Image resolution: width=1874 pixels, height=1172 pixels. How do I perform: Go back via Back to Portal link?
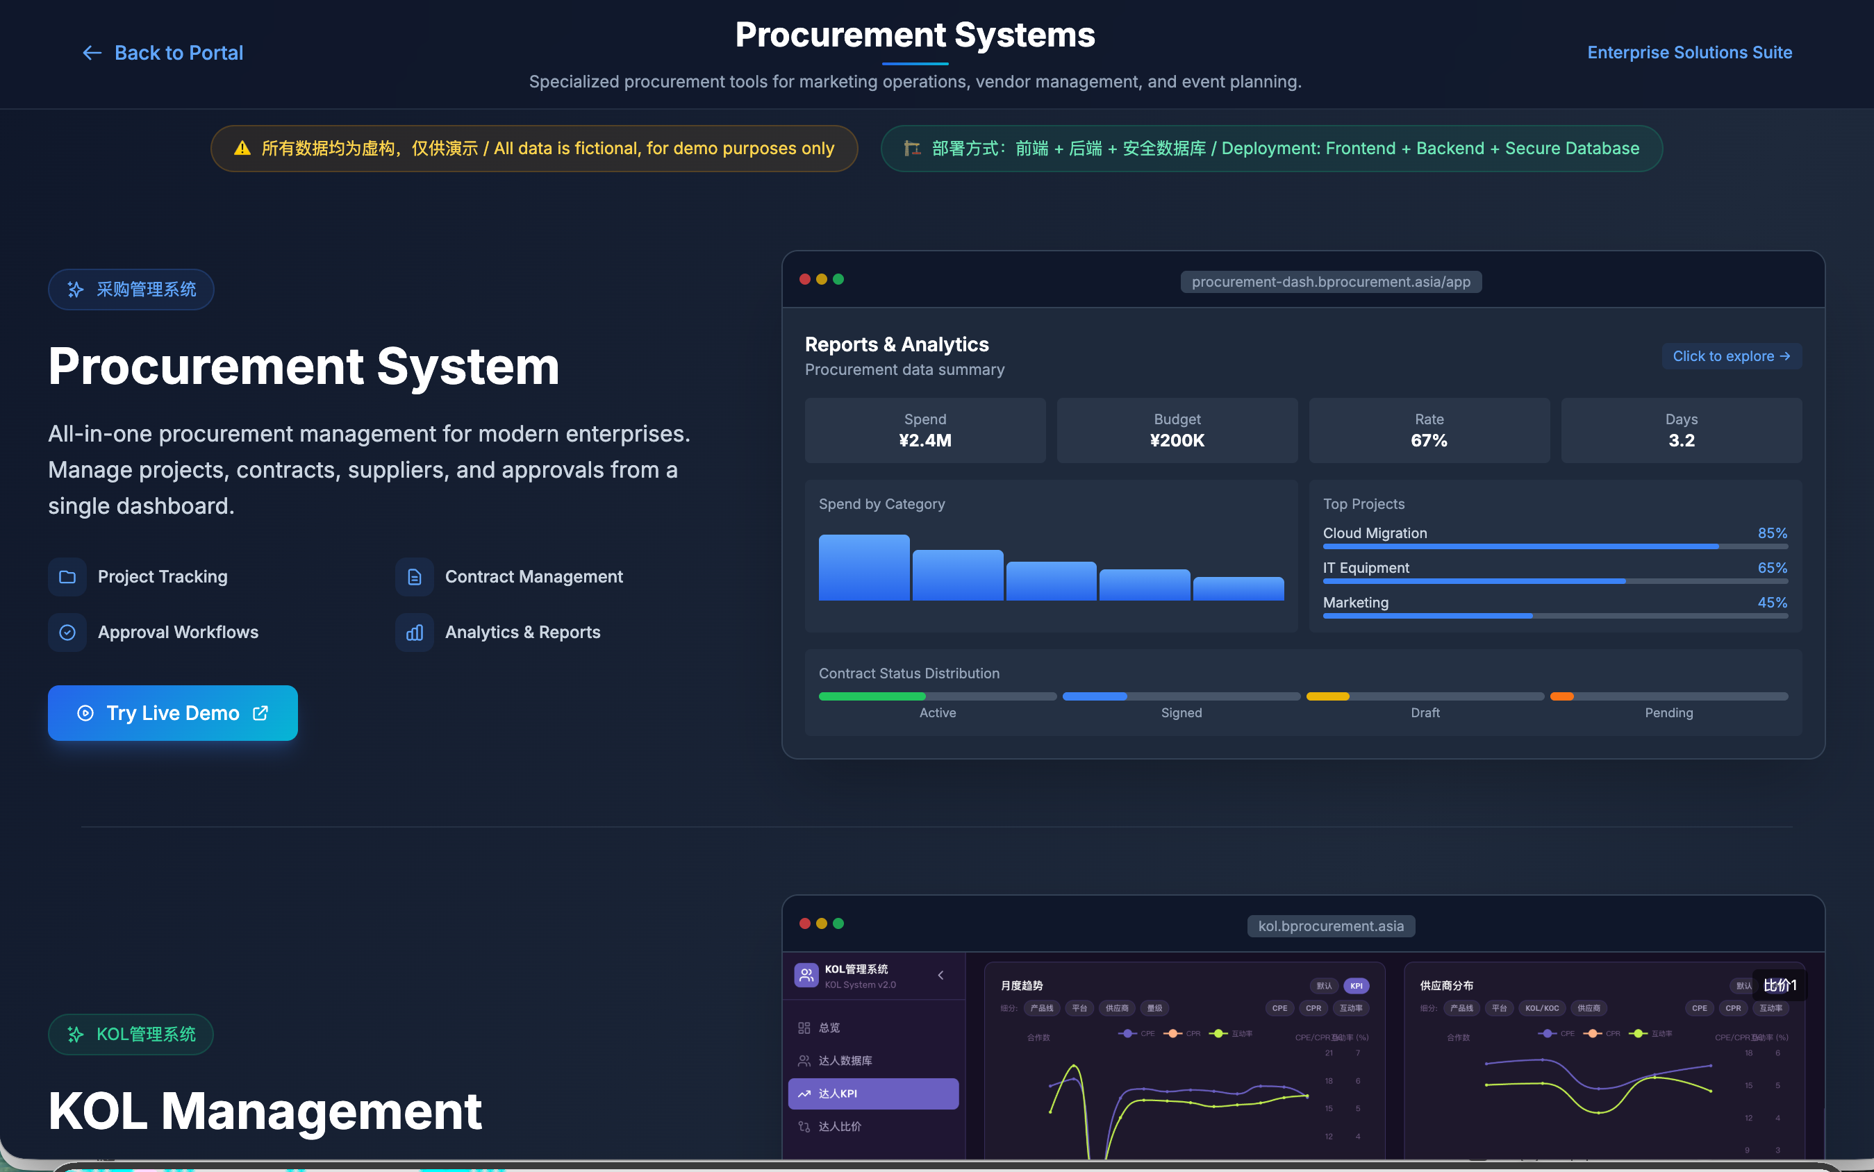163,53
